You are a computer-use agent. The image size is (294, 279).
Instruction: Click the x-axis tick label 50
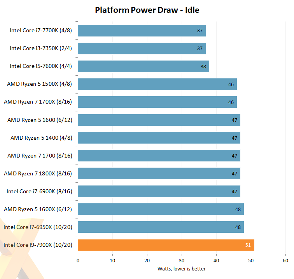[251, 261]
